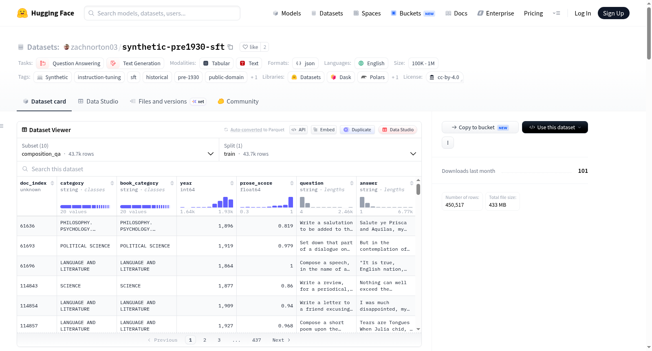Image resolution: width=652 pixels, height=351 pixels.
Task: Go to Spaces in the navigation
Action: click(x=367, y=13)
